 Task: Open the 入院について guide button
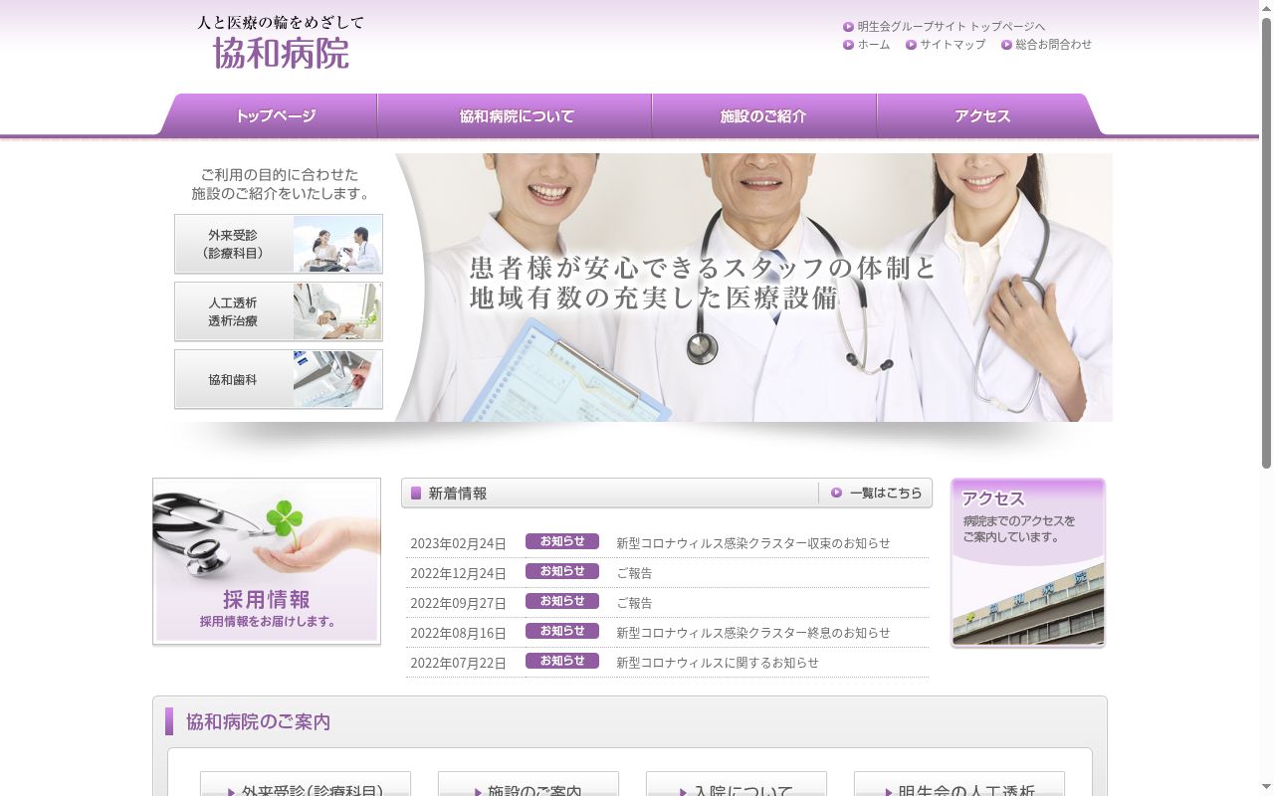pyautogui.click(x=737, y=784)
